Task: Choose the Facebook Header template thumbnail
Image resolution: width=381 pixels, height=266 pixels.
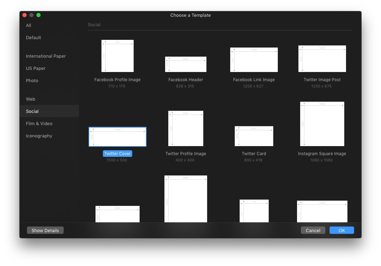Action: pyautogui.click(x=185, y=64)
